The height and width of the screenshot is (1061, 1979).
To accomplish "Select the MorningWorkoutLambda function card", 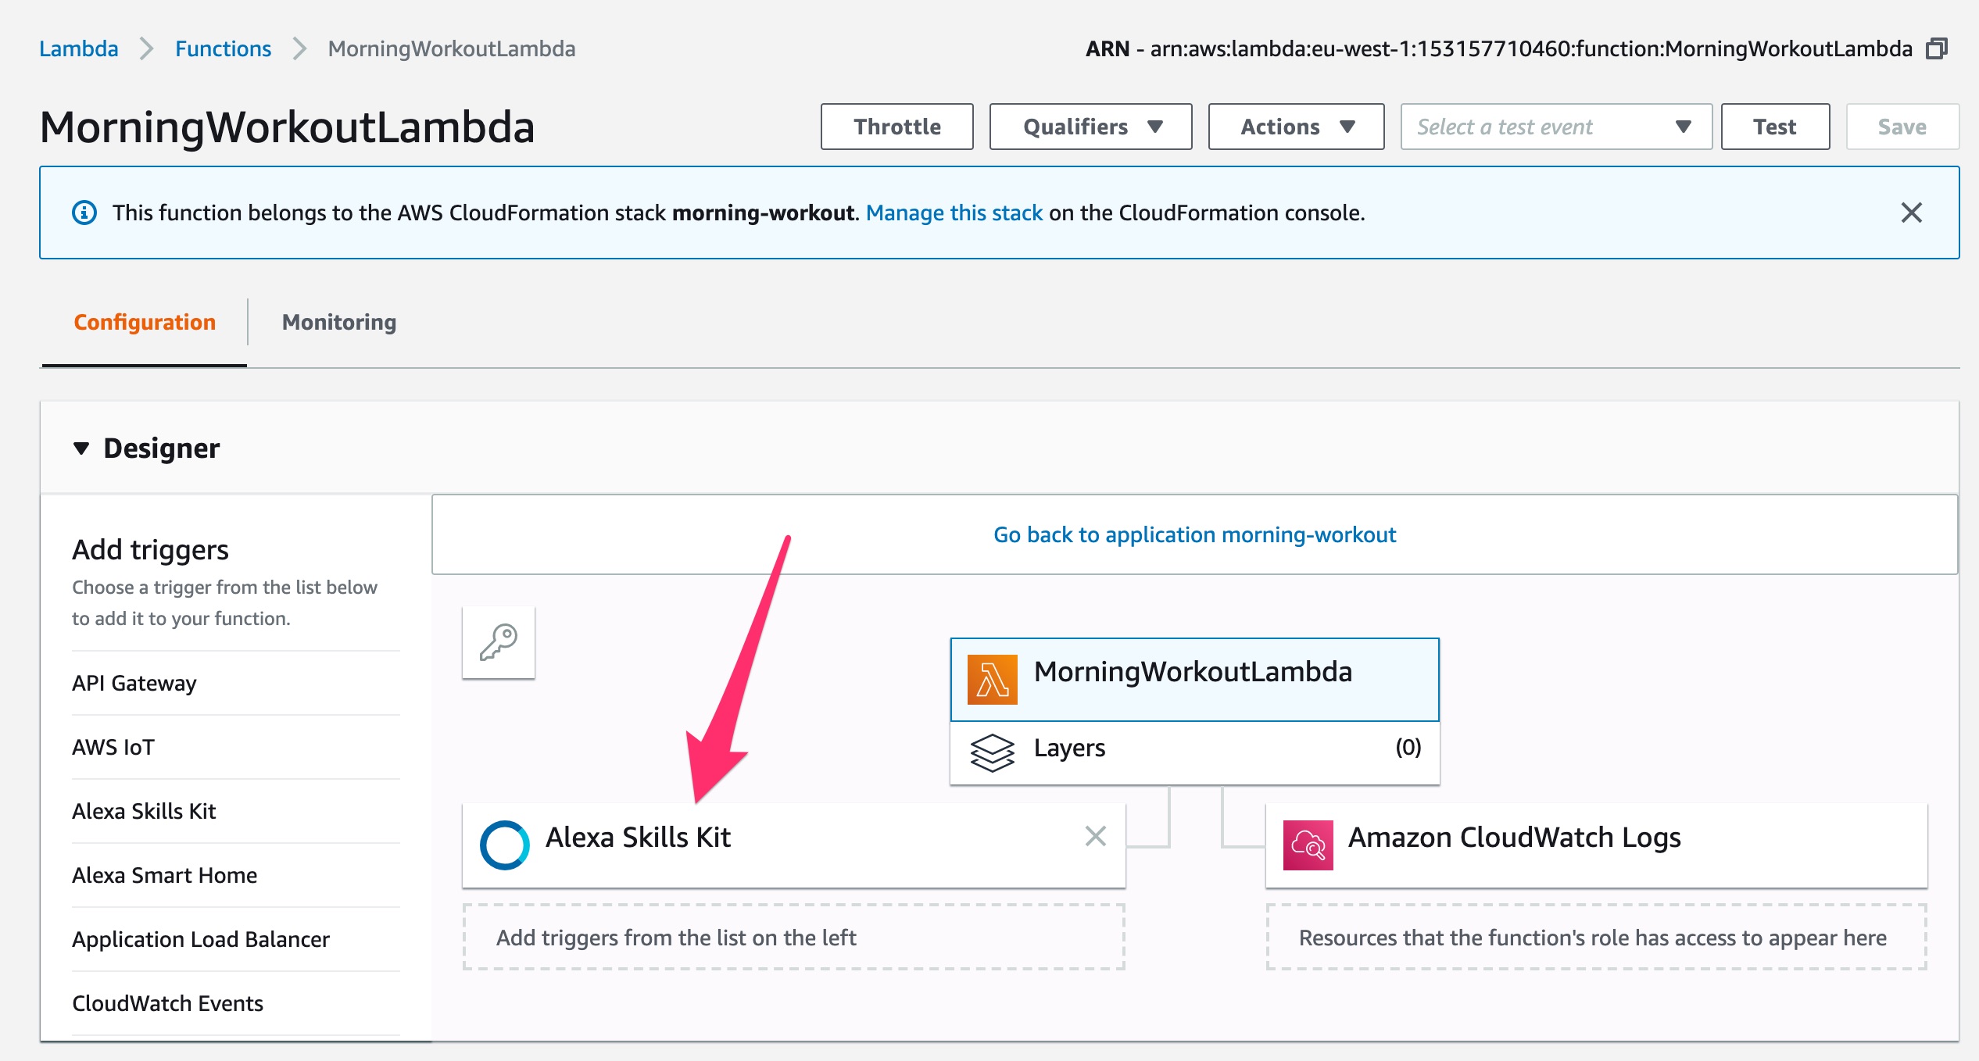I will point(1194,680).
